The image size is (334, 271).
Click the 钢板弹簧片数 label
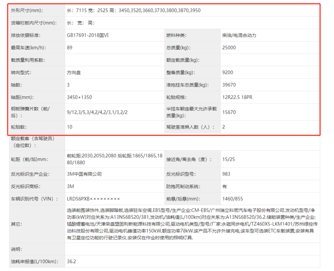[x=30, y=112]
